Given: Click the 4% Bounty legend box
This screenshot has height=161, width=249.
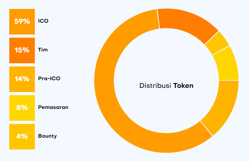Looking at the screenshot, I should (22, 136).
